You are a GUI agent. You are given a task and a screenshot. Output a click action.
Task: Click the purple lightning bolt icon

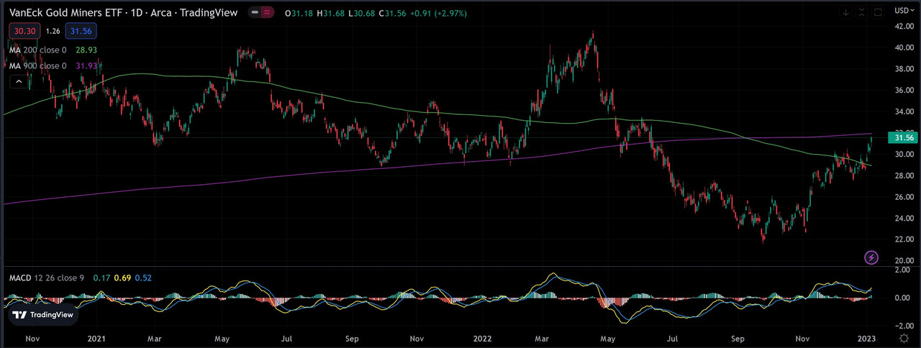point(871,257)
